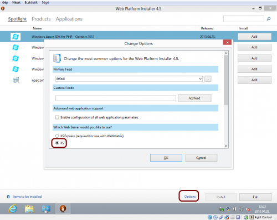This screenshot has height=220, width=277.
Task: Click the Azure SDK for PHP row icon
Action: (x=16, y=37)
